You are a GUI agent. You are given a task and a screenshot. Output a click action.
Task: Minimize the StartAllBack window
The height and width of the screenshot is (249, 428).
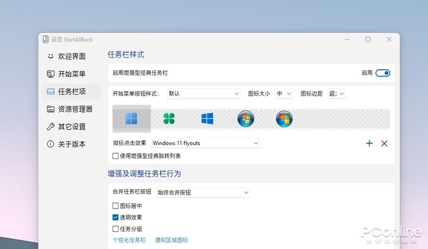click(x=347, y=39)
